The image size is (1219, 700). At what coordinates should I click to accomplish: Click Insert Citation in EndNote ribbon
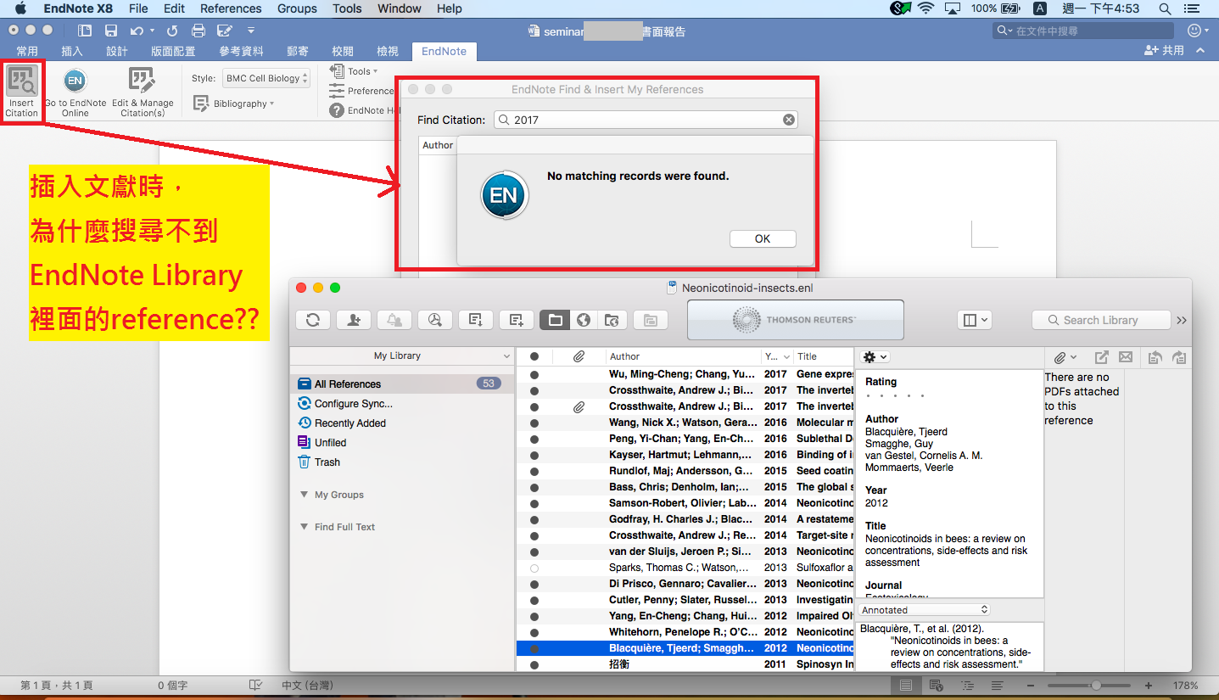point(21,92)
